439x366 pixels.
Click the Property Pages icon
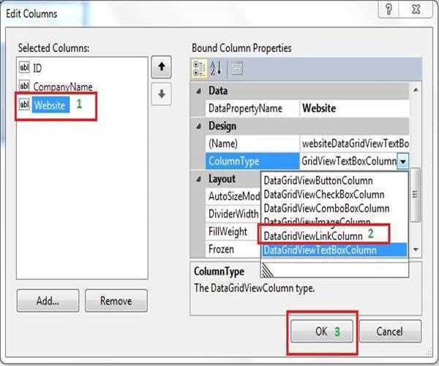[x=235, y=68]
